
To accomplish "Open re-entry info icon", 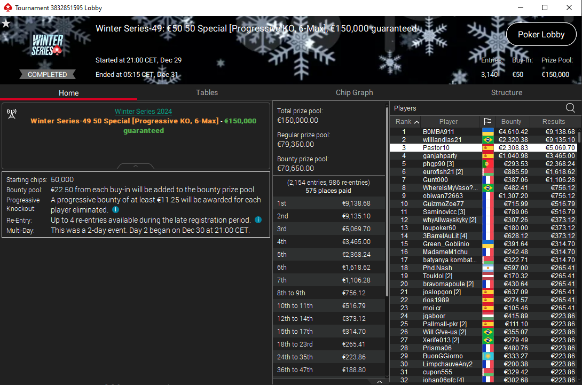I will [258, 220].
